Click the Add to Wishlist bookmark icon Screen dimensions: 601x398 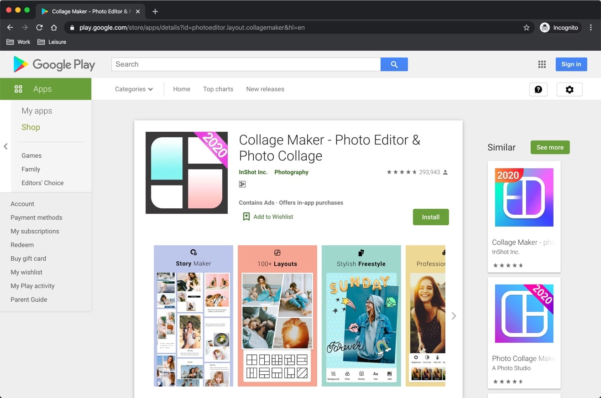pos(247,217)
